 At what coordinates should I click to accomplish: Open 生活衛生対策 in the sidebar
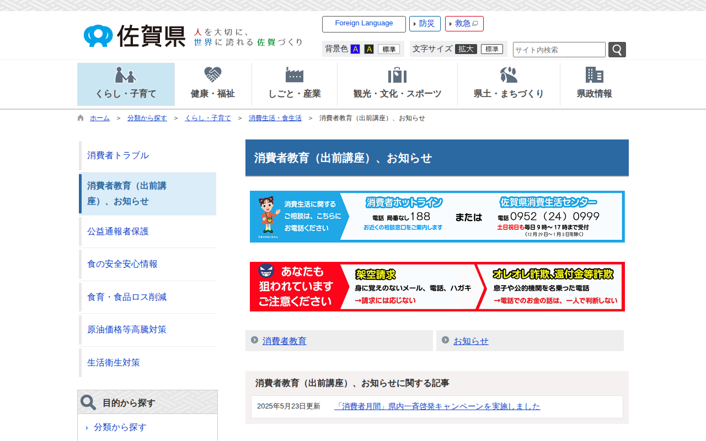coord(147,363)
